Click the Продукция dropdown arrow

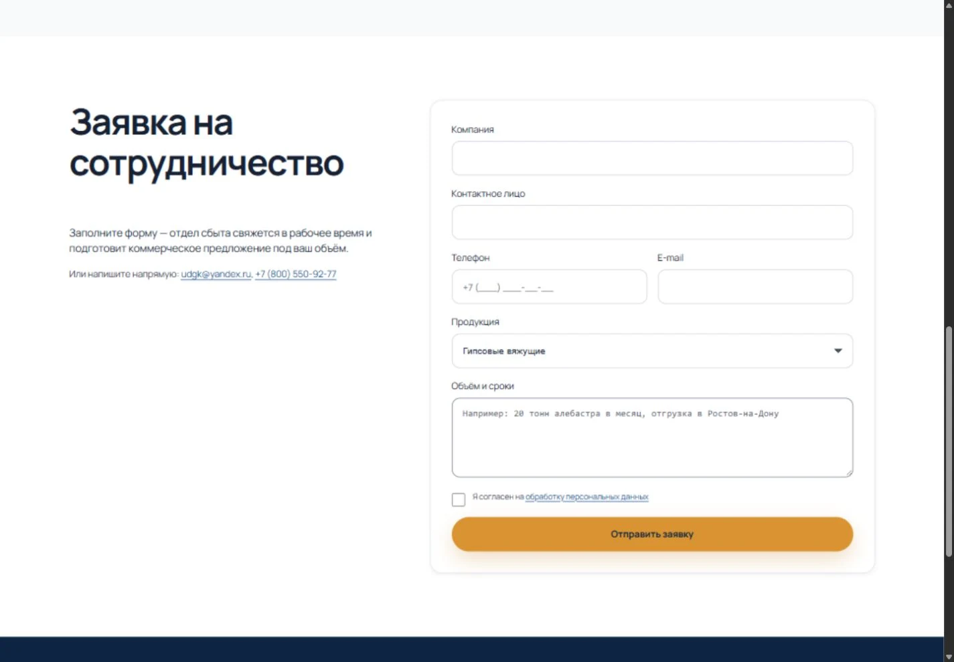tap(838, 351)
